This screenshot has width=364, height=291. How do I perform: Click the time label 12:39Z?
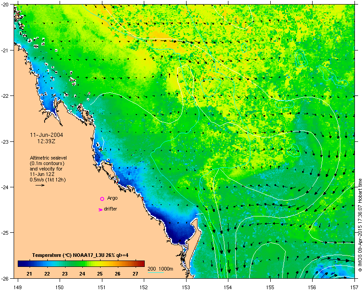tap(46, 141)
